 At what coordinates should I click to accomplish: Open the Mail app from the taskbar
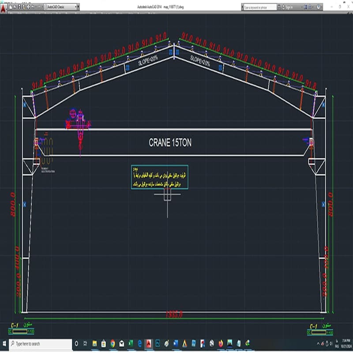point(122,344)
